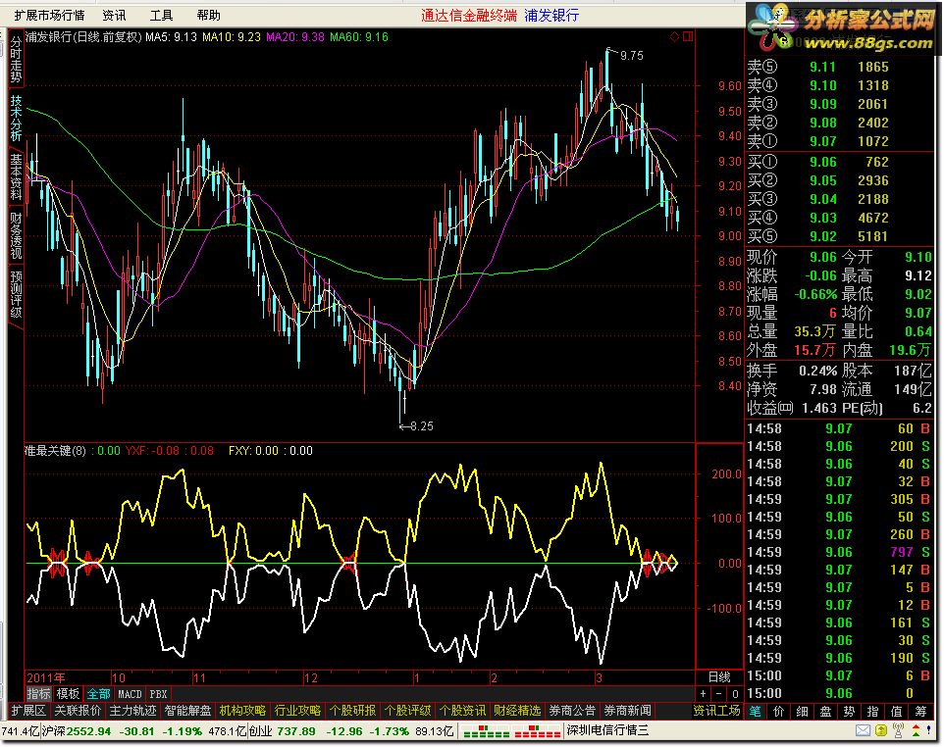Click the signal antenna icon in status bar
Screen dimensions: 944x747
pyautogui.click(x=898, y=730)
